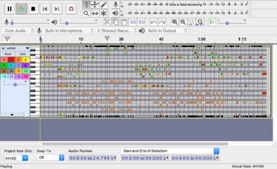This screenshot has height=169, width=277.
Task: Open Start and End of Selection dropdown
Action: [170, 151]
